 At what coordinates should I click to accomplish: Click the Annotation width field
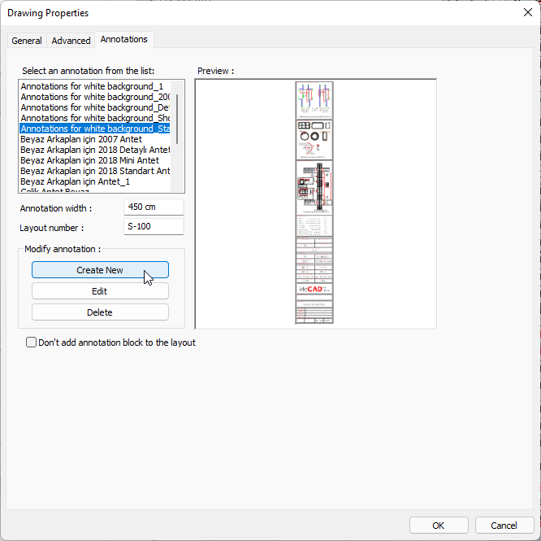(x=154, y=207)
